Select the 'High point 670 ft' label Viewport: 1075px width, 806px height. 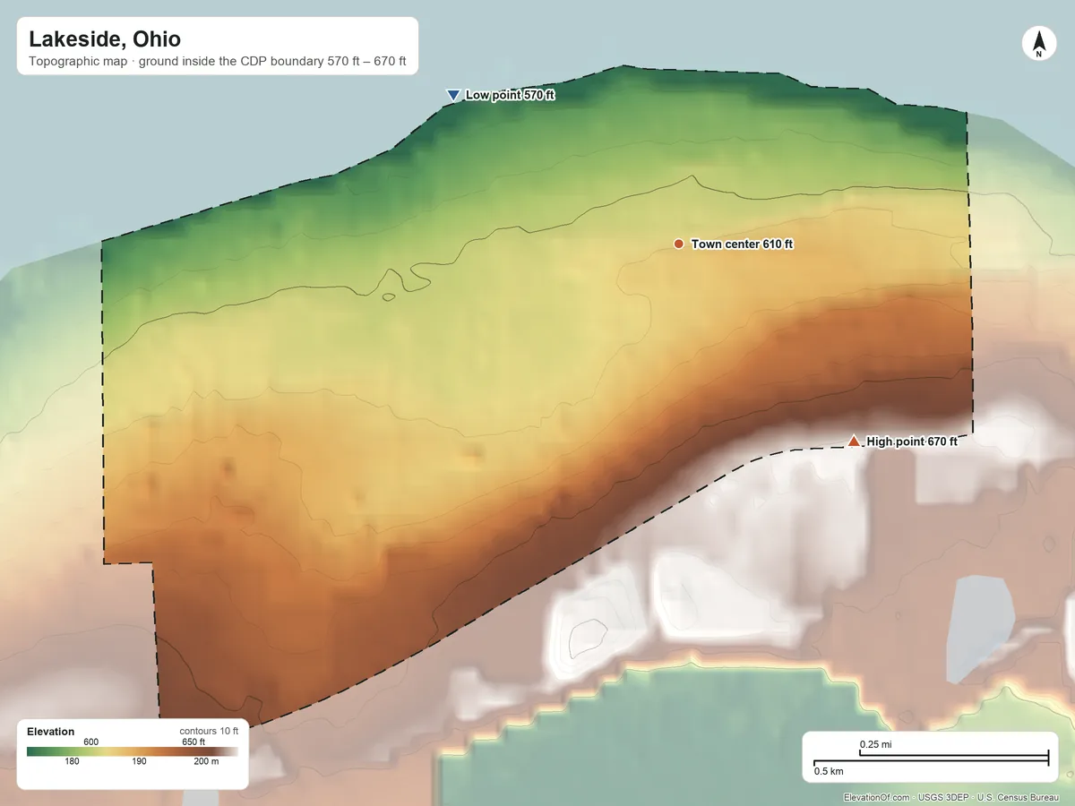[912, 442]
